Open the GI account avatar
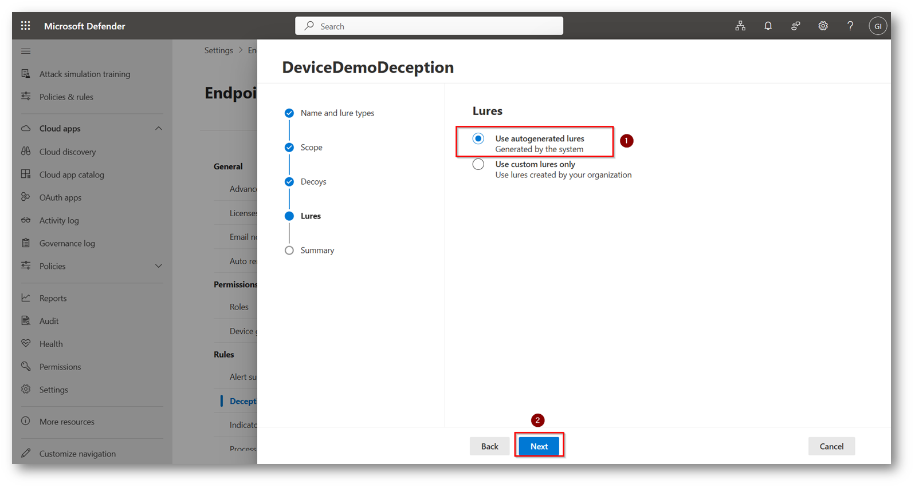This screenshot has height=488, width=915. pos(877,26)
